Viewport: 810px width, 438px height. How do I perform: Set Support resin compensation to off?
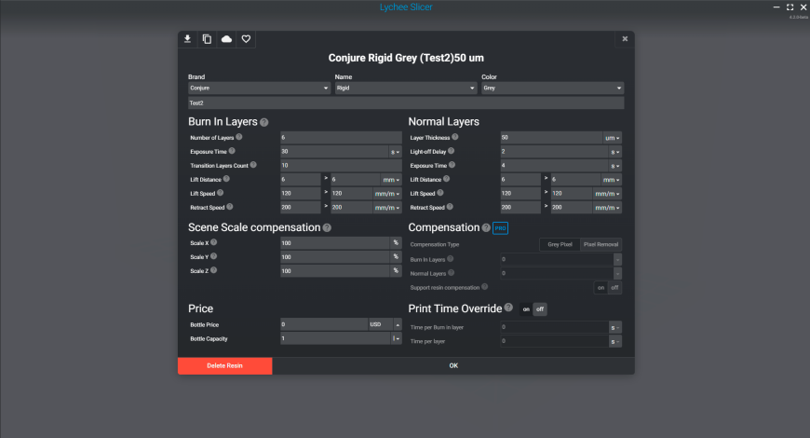click(614, 288)
